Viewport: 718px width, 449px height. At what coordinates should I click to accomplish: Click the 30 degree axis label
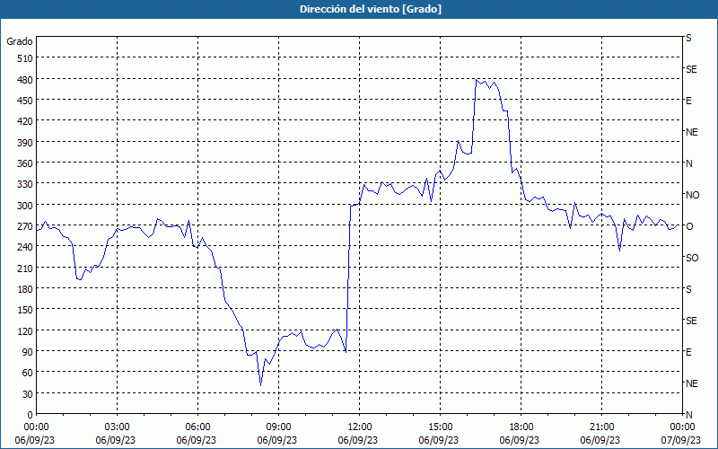pos(28,394)
